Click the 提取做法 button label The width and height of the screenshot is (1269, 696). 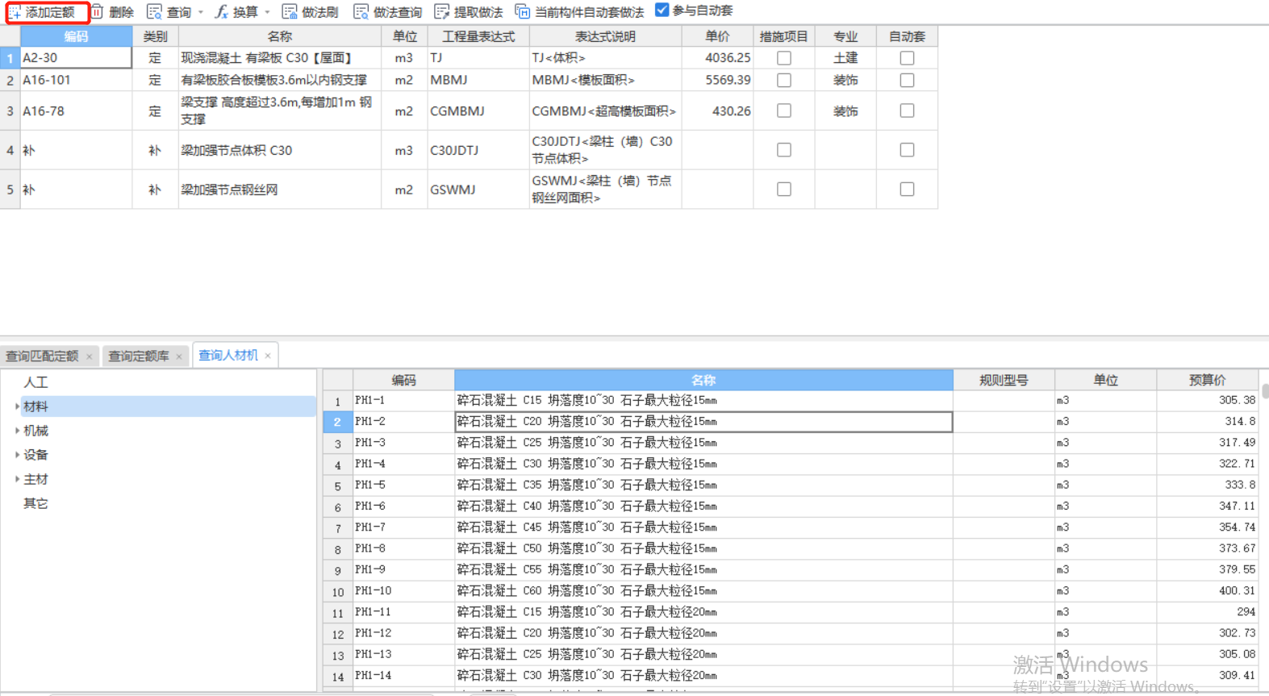tap(478, 12)
